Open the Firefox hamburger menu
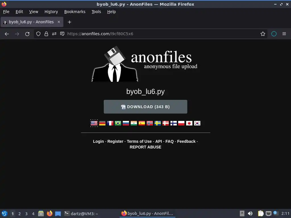The image size is (291, 218). [x=284, y=34]
